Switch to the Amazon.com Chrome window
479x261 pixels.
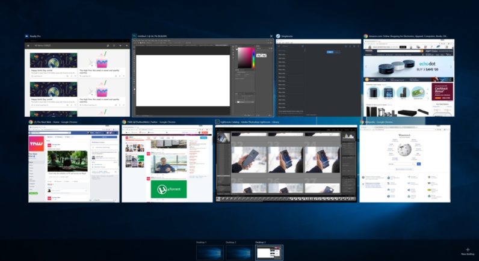point(409,78)
